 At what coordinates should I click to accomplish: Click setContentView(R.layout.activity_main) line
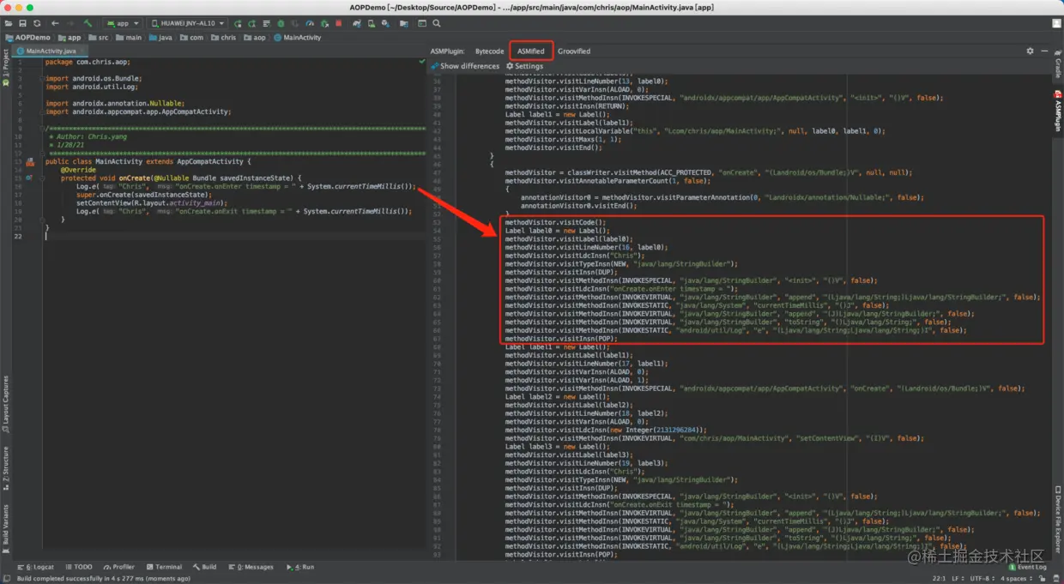tap(152, 202)
